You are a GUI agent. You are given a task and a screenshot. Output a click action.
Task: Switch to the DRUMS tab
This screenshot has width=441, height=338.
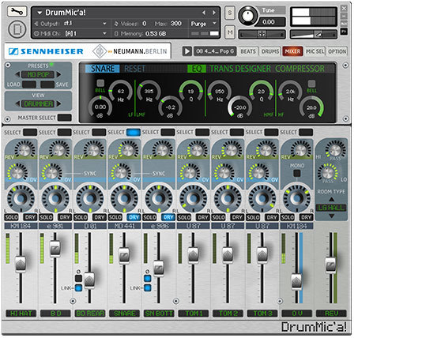point(270,51)
